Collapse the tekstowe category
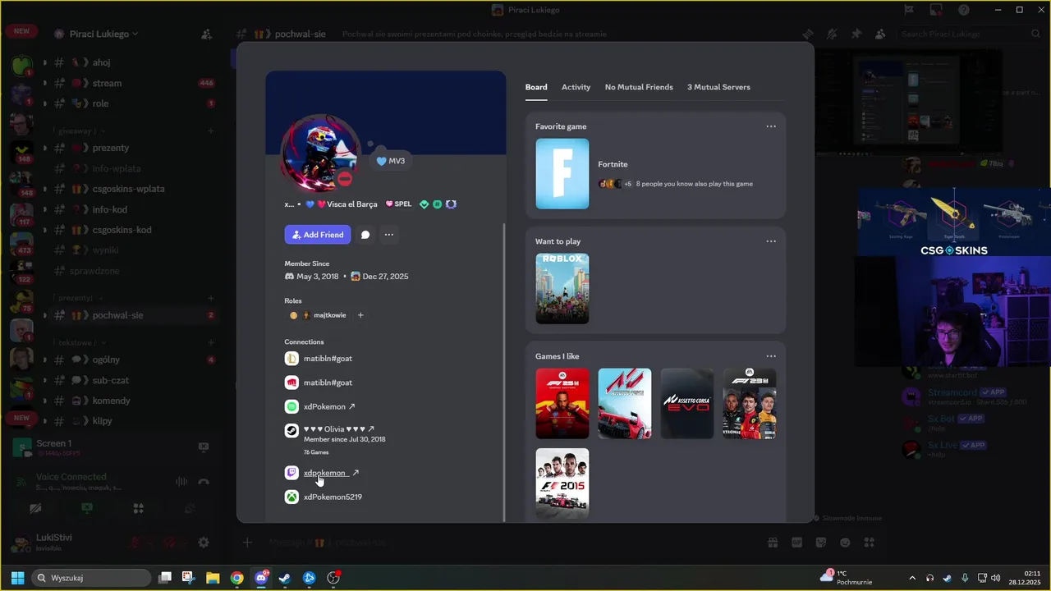Image resolution: width=1051 pixels, height=591 pixels. click(x=80, y=342)
